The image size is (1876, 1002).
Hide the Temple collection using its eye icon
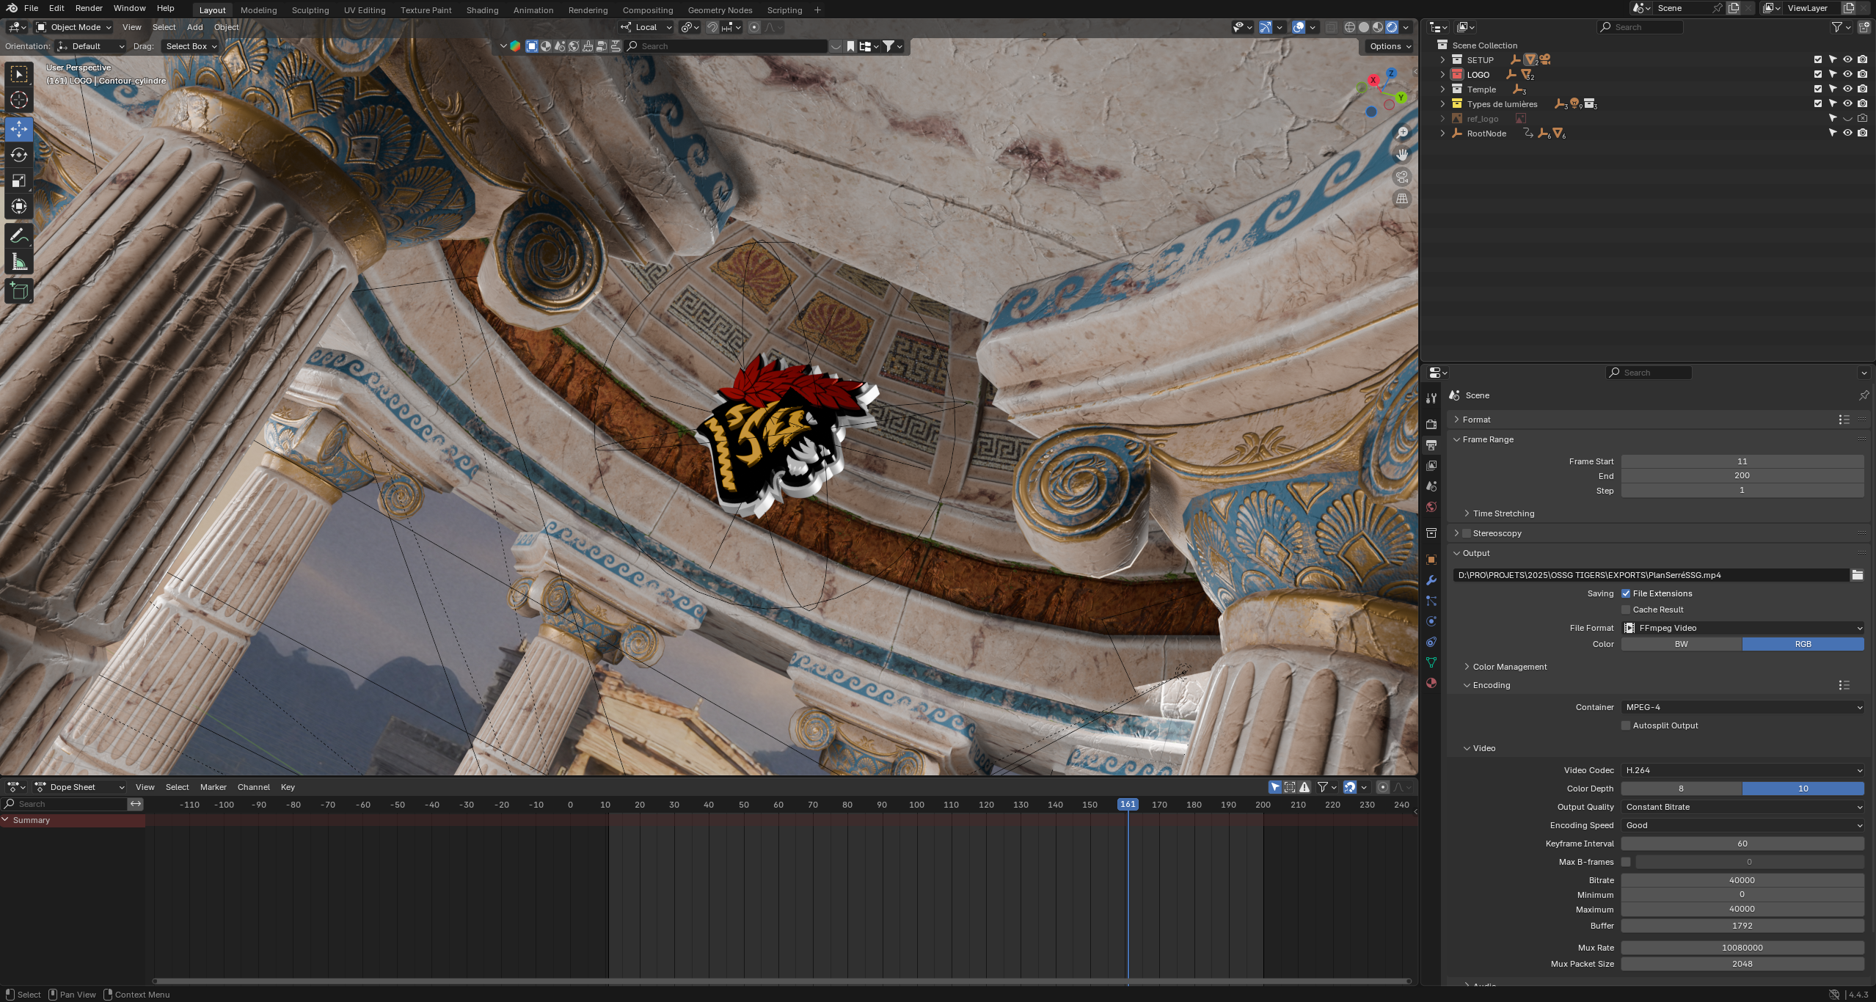(1847, 89)
